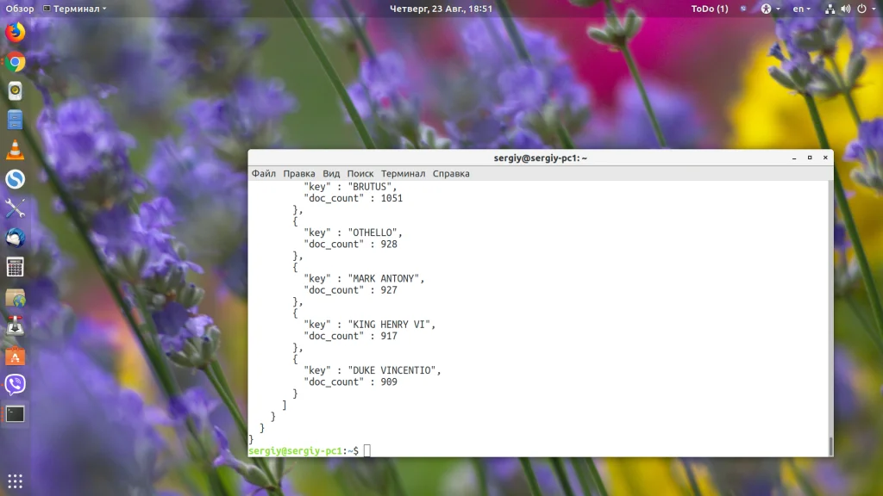
Task: Open the Calculator app in the dock
Action: [15, 267]
